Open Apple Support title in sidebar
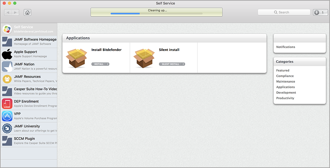This screenshot has width=330, height=168. pyautogui.click(x=25, y=52)
